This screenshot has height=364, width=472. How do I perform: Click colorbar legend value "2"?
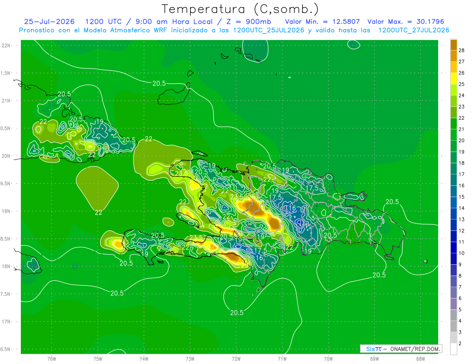pyautogui.click(x=460, y=344)
